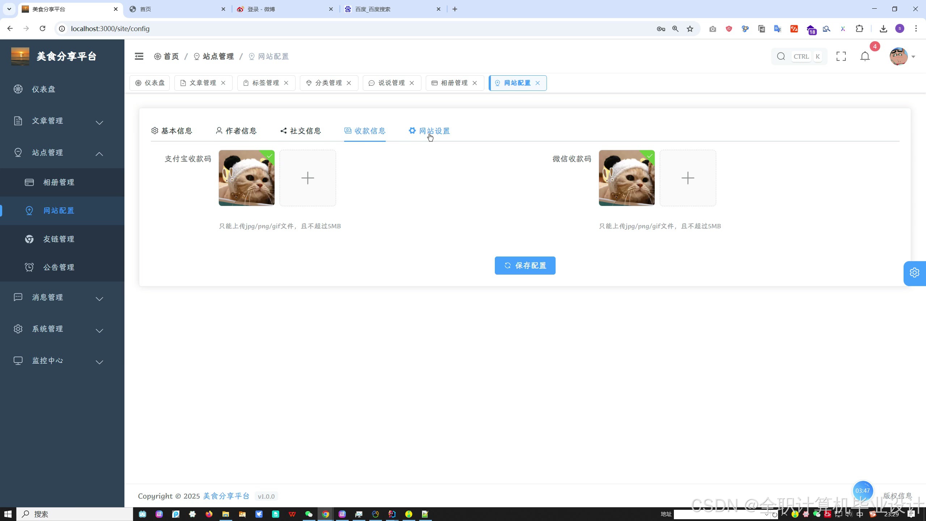Click add upload box for 微信收款码

point(688,178)
